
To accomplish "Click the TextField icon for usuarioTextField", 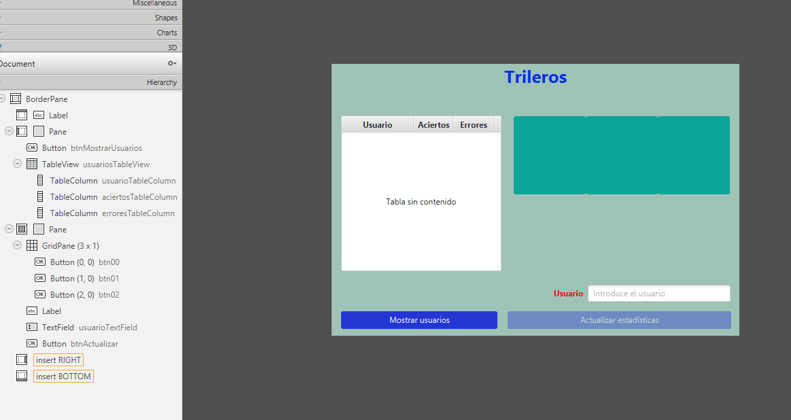I will 32,327.
